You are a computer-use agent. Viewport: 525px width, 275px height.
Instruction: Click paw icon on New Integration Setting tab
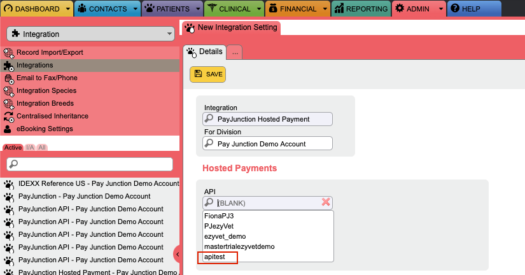[x=190, y=28]
